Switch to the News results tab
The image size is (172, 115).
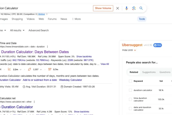click(64, 19)
